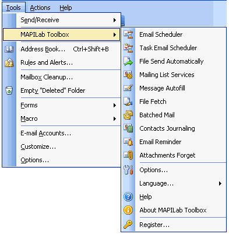Open About MAPILab Toolbox
Screen dimensions: 229x234
pyautogui.click(x=173, y=210)
